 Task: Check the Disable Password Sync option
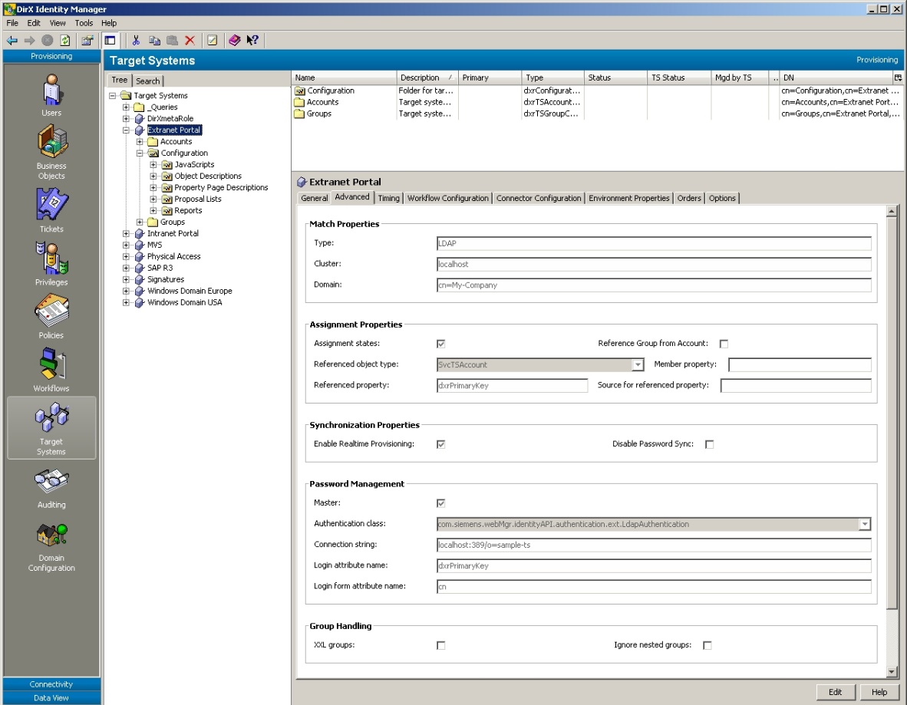[710, 443]
